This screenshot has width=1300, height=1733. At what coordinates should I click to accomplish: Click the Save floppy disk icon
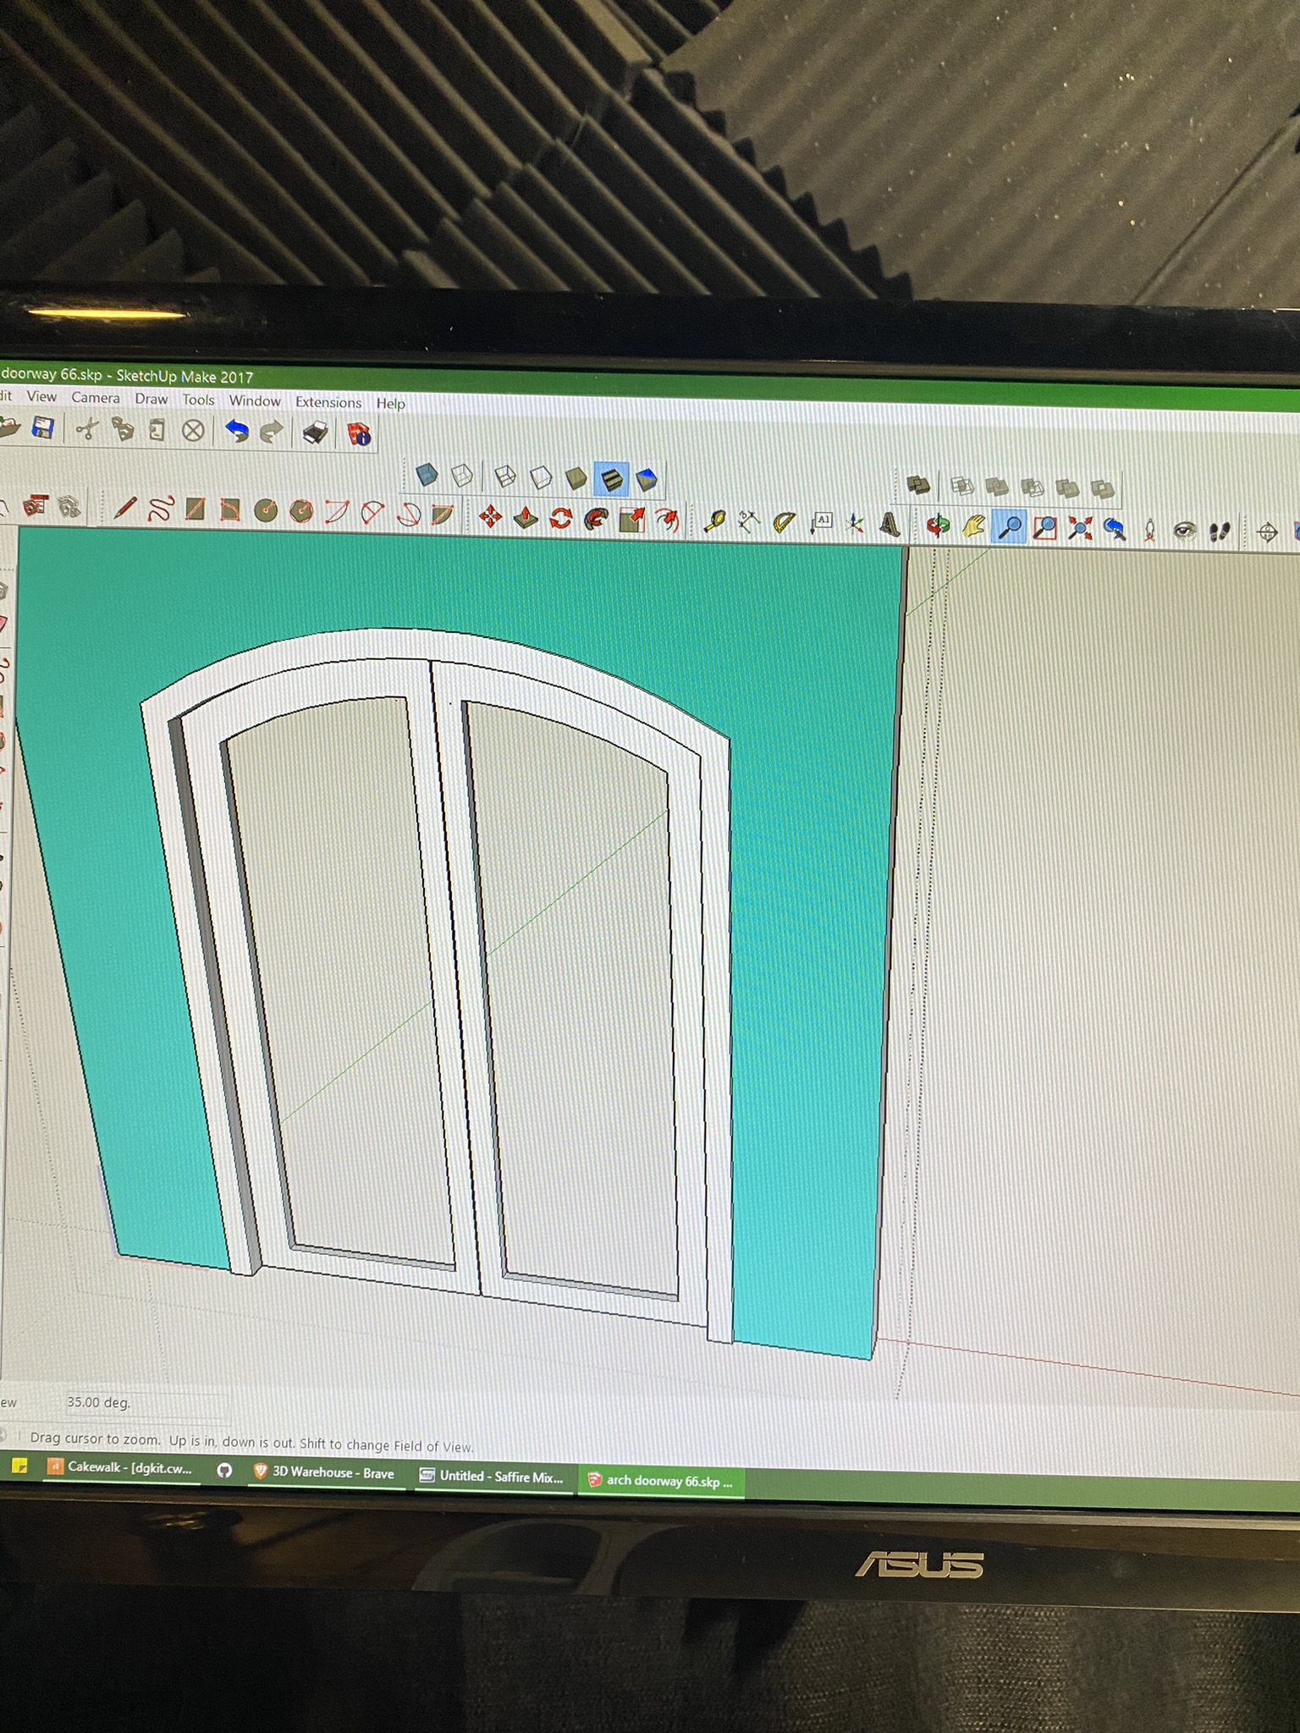(x=43, y=428)
